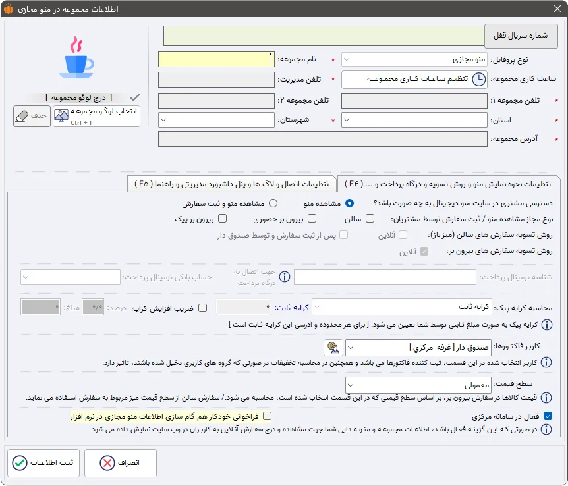
Task: Click the green check icon on ثبت اطلاعات
Action: tap(20, 463)
